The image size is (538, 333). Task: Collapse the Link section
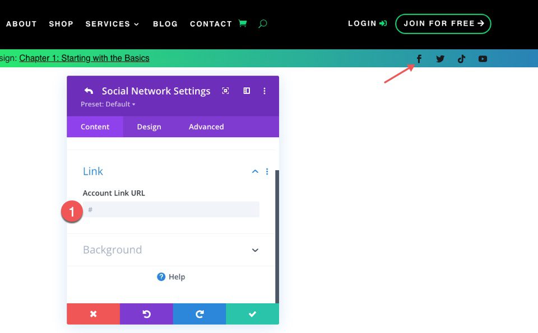pos(255,171)
